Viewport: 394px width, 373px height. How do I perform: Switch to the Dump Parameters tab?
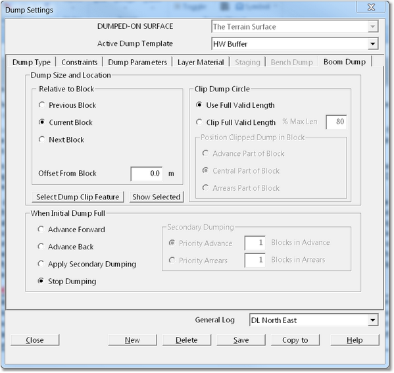137,62
